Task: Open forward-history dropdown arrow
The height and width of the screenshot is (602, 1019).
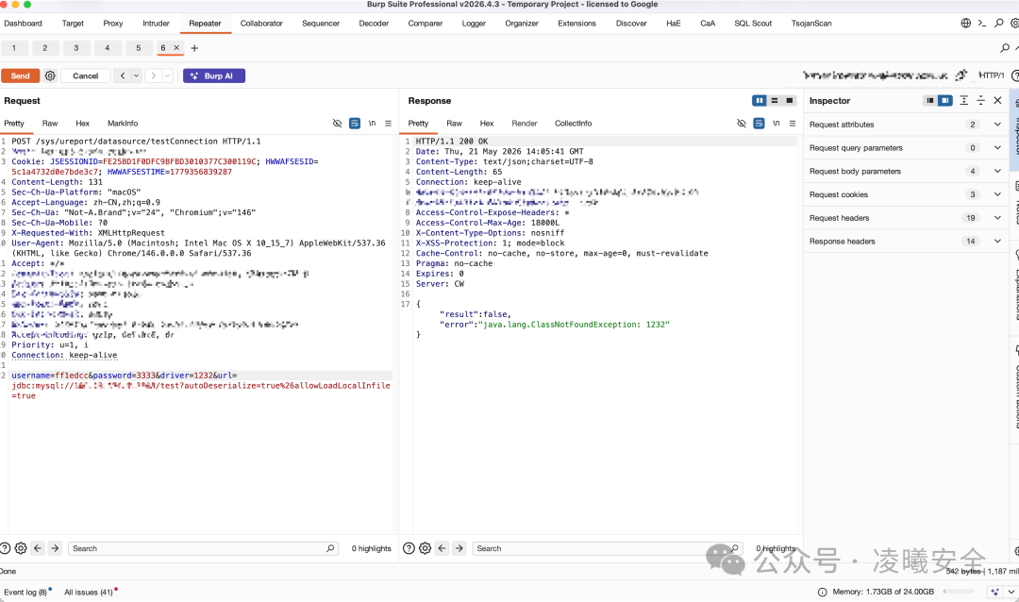Action: click(x=168, y=75)
